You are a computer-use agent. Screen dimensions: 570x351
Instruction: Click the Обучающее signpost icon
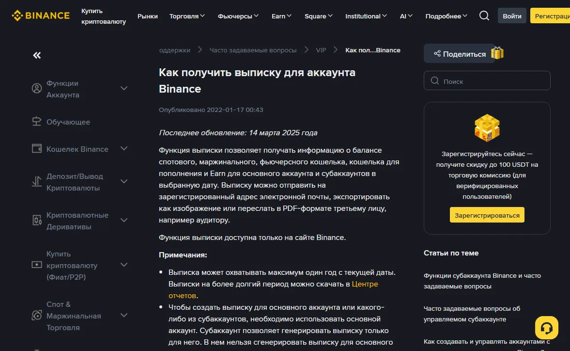[x=37, y=122]
